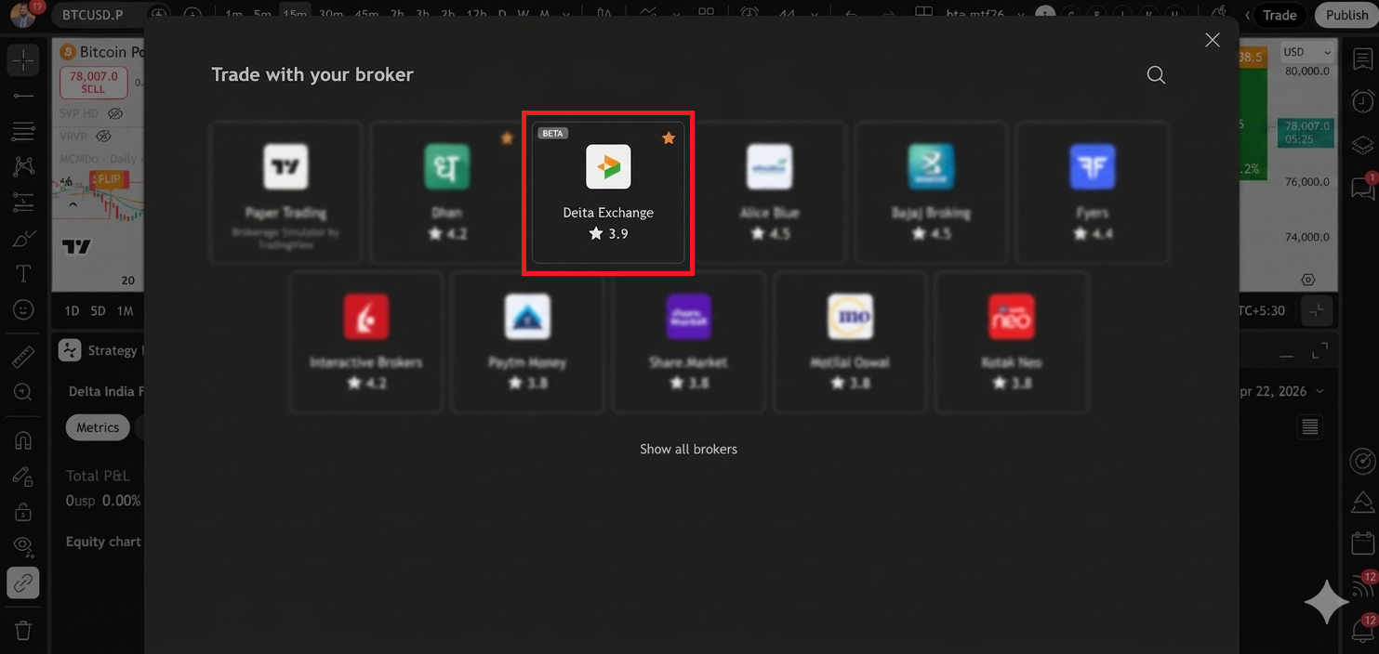Select Bajaj Broking broker

931,193
